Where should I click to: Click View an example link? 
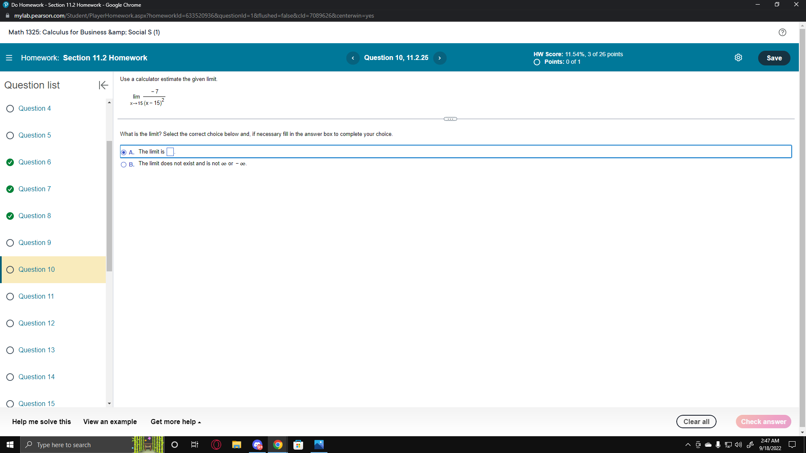(x=110, y=422)
